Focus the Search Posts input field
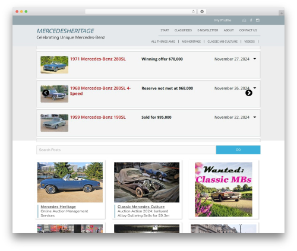297x251 pixels. 126,150
